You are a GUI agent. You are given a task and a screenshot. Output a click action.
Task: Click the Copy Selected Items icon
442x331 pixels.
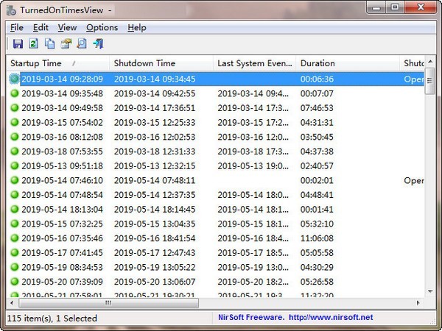[x=49, y=44]
